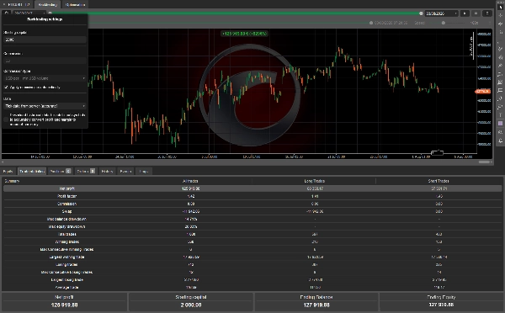Click the Speed slider knob

click(444, 23)
